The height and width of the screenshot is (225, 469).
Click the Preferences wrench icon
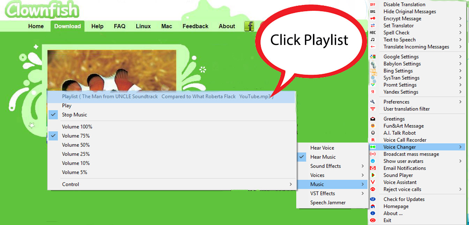point(373,102)
